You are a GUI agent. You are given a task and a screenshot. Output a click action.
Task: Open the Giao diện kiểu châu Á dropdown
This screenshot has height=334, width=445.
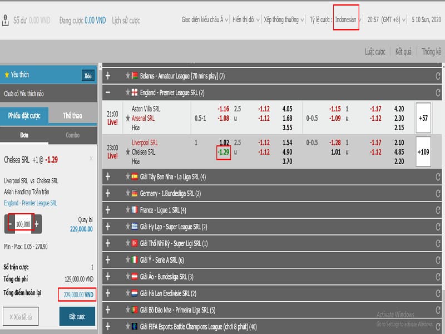[x=205, y=19]
